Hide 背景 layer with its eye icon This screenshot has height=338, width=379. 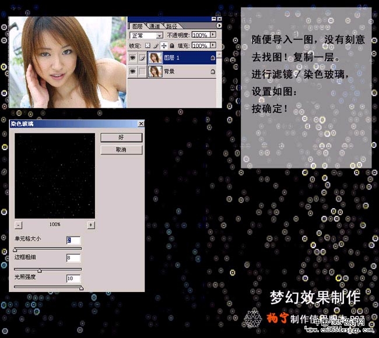coord(133,72)
